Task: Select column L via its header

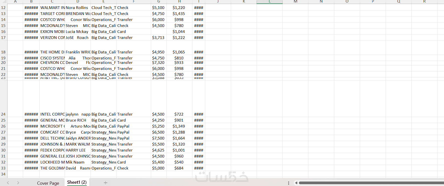Action: click(270, 2)
